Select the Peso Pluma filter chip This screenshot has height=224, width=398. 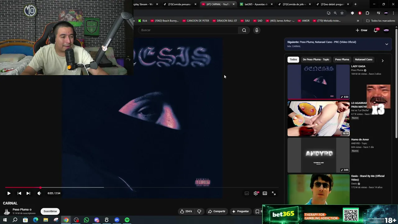tap(342, 59)
